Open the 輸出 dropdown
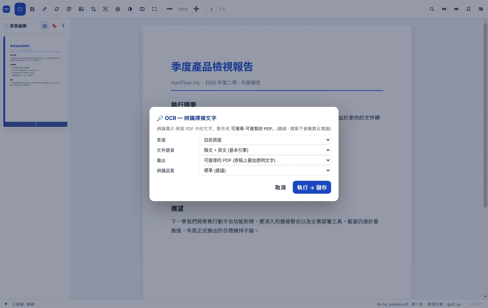This screenshot has height=308, width=488. 265,160
